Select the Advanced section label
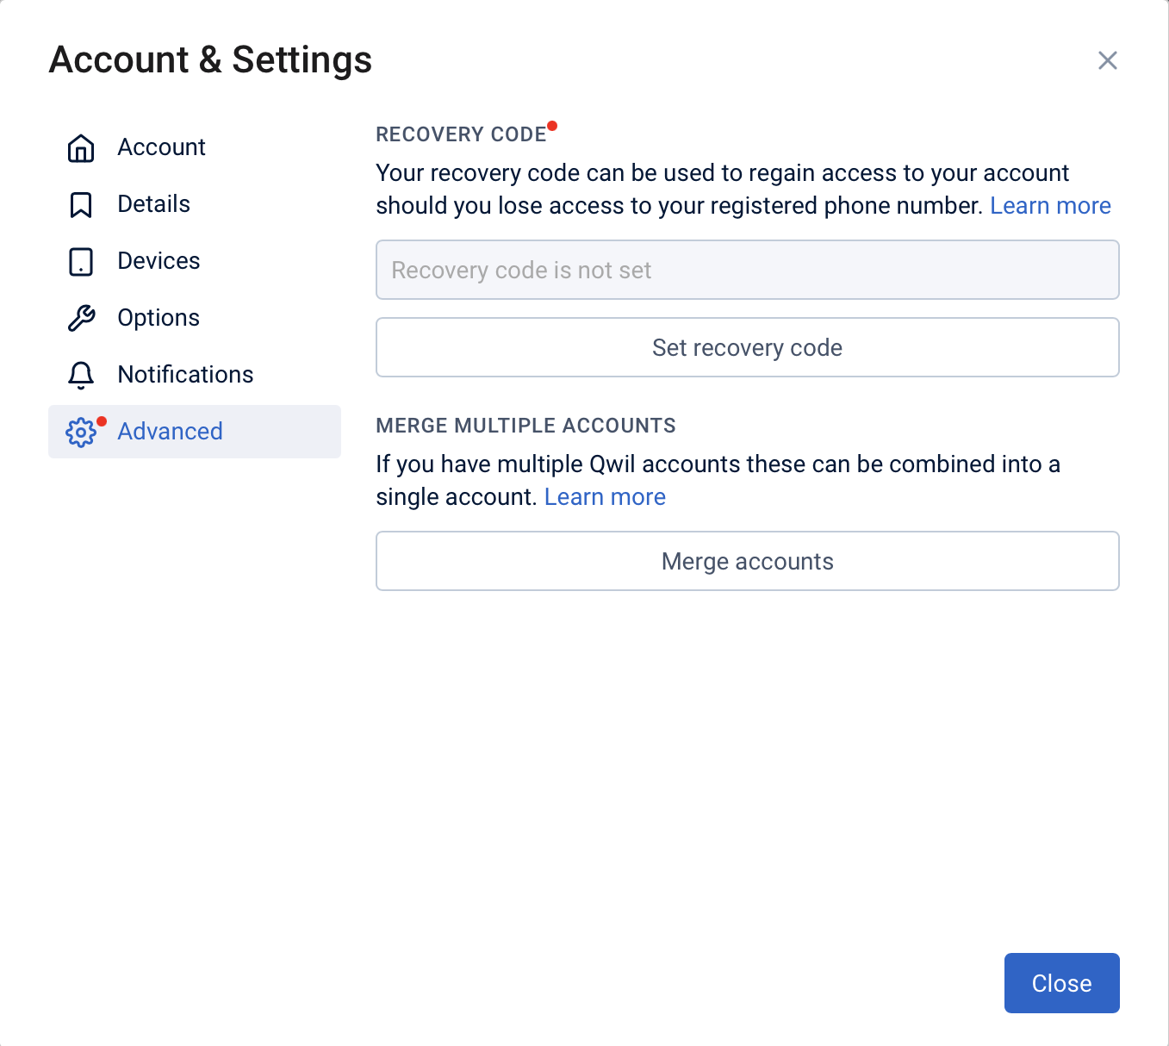Viewport: 1169px width, 1046px height. tap(170, 432)
